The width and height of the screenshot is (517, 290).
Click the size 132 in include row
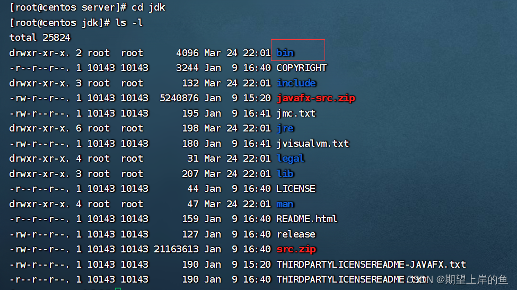pos(190,83)
